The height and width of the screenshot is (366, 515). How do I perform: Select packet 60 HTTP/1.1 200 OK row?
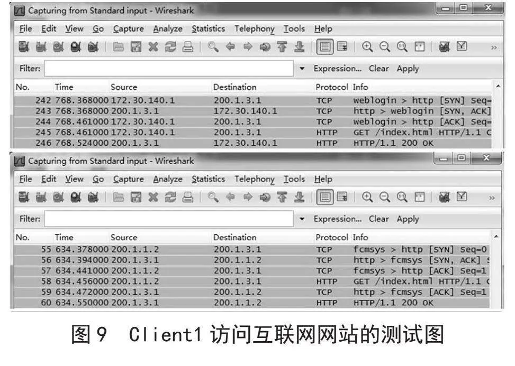point(252,303)
